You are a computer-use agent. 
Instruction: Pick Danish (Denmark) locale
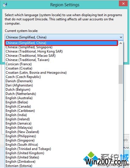point(61,81)
